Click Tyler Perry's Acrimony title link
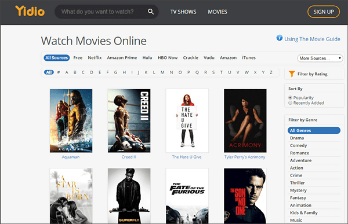 245,157
